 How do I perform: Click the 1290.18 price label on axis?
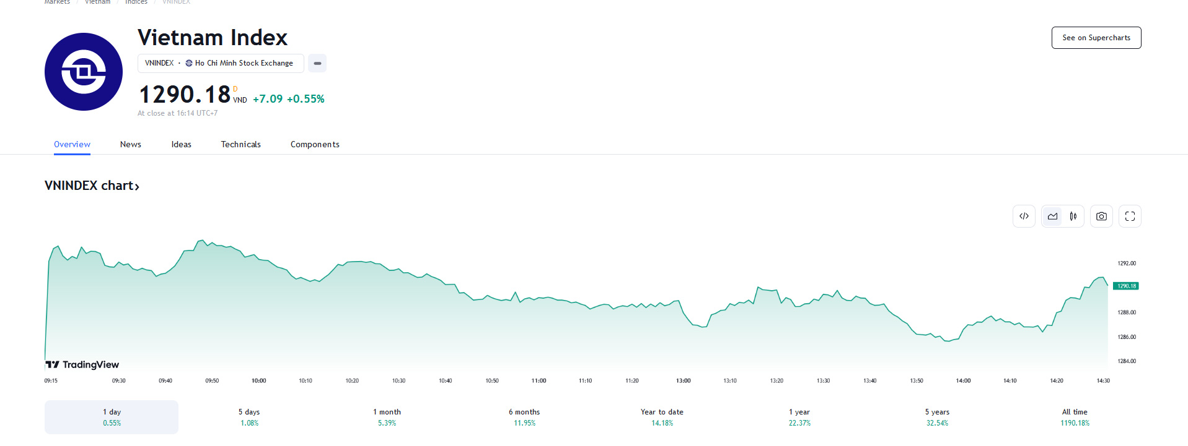coord(1126,286)
